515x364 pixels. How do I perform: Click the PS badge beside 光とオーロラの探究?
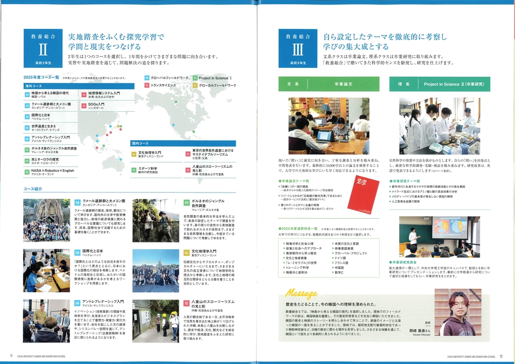pyautogui.click(x=27, y=160)
